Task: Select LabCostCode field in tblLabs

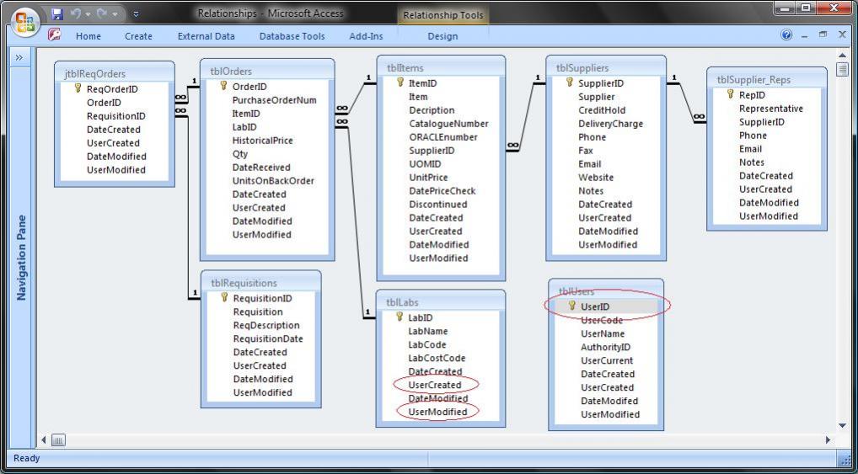Action: click(437, 358)
